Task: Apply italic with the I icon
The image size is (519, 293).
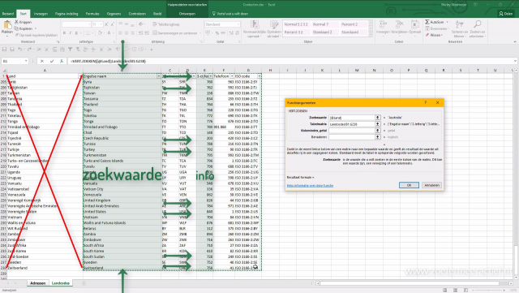Action: tap(71, 32)
